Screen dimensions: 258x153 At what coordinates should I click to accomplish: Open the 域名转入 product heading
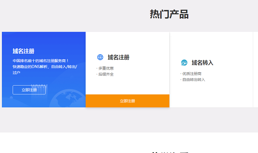(202, 63)
